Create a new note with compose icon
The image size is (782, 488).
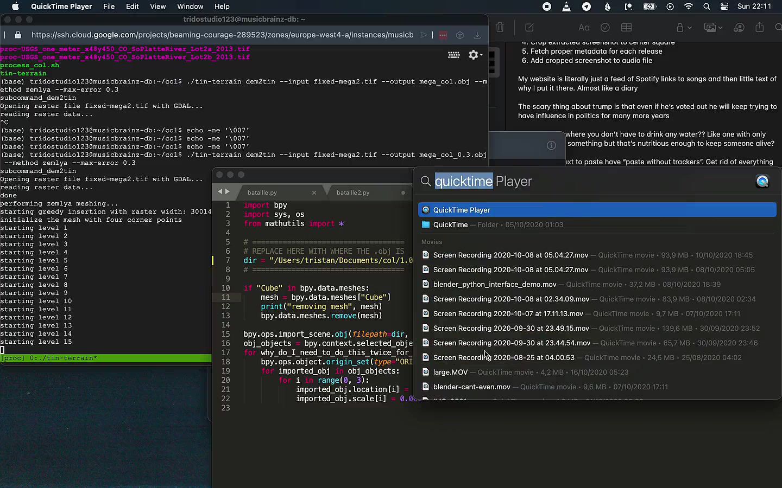pyautogui.click(x=529, y=27)
